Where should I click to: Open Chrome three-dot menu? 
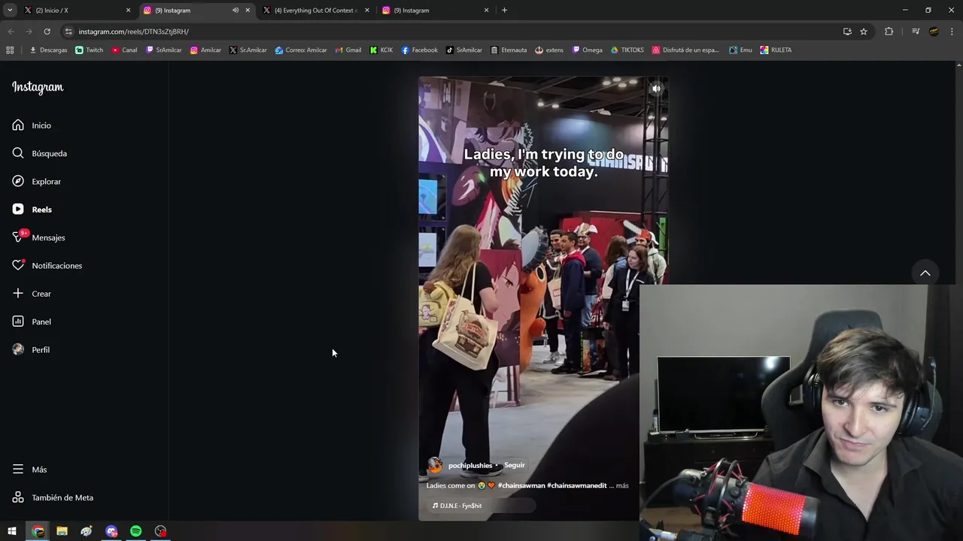pos(952,32)
